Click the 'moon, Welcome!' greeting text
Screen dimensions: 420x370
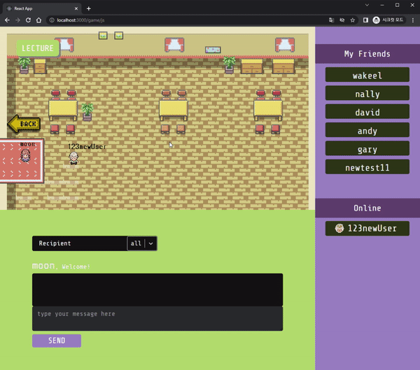[61, 266]
